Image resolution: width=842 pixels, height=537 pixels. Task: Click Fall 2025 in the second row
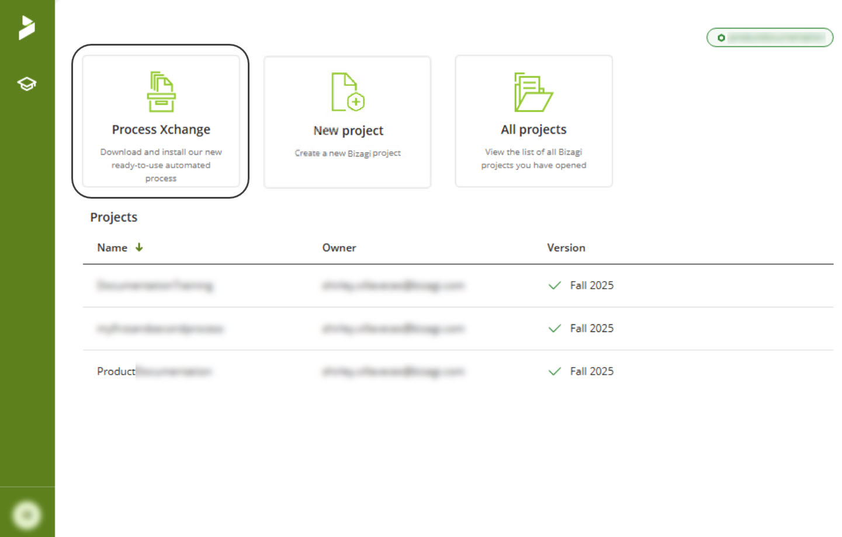(591, 328)
